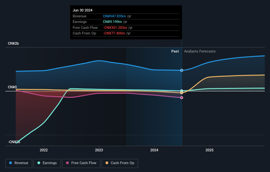Click the -CN¥2b y-axis label
The image size is (270, 172).
(x=14, y=142)
